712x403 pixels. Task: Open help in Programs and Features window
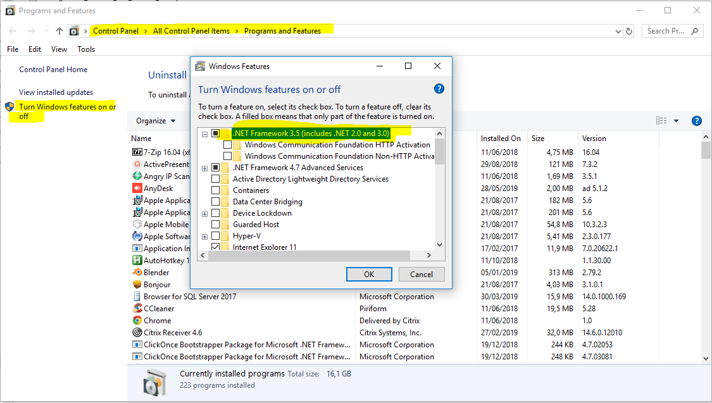(696, 121)
